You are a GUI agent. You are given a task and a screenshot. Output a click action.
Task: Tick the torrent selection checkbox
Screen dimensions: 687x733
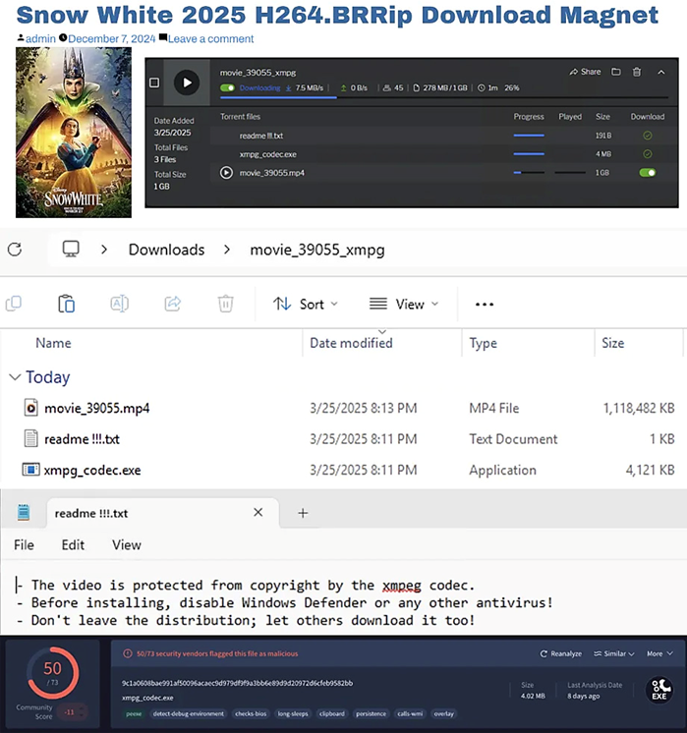[x=154, y=83]
